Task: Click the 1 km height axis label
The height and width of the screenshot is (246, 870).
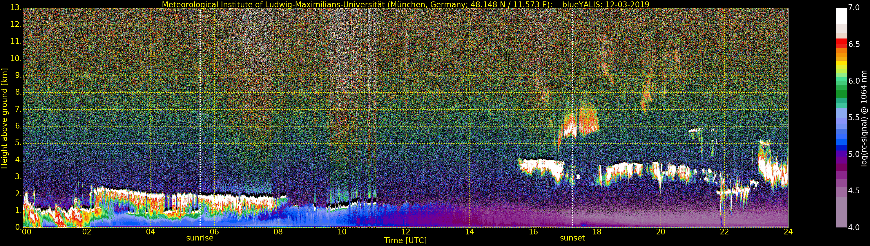Action: coord(18,210)
